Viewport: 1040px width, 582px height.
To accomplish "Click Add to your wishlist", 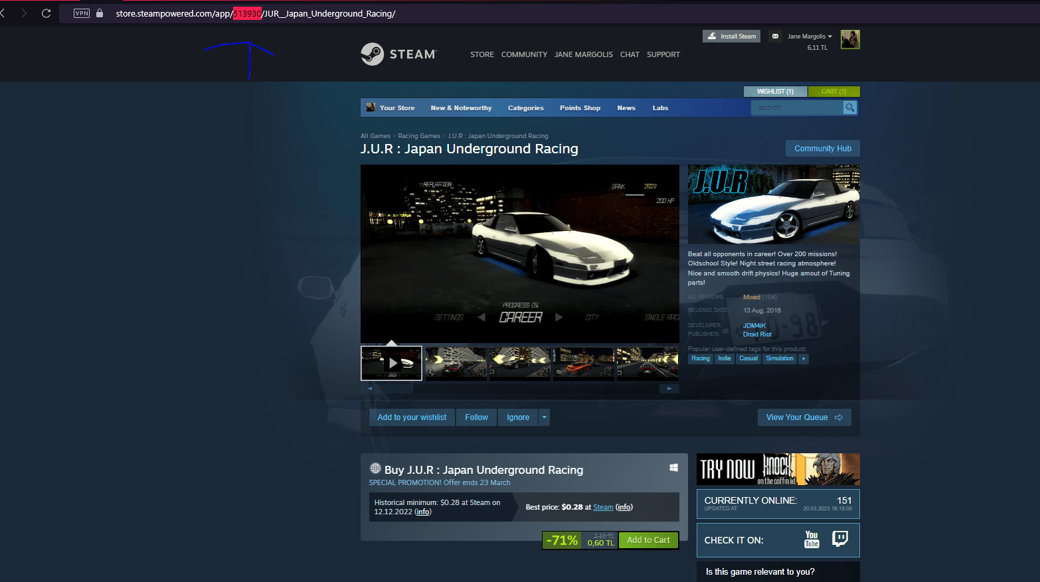I will tap(412, 417).
